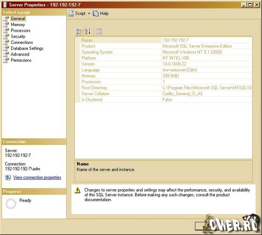Click the Cyrillic_General_CI_AS collation value

(182, 94)
